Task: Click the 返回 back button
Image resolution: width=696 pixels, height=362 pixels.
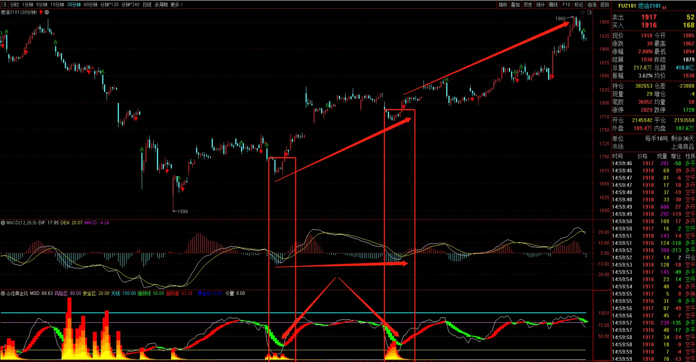Action: click(605, 5)
